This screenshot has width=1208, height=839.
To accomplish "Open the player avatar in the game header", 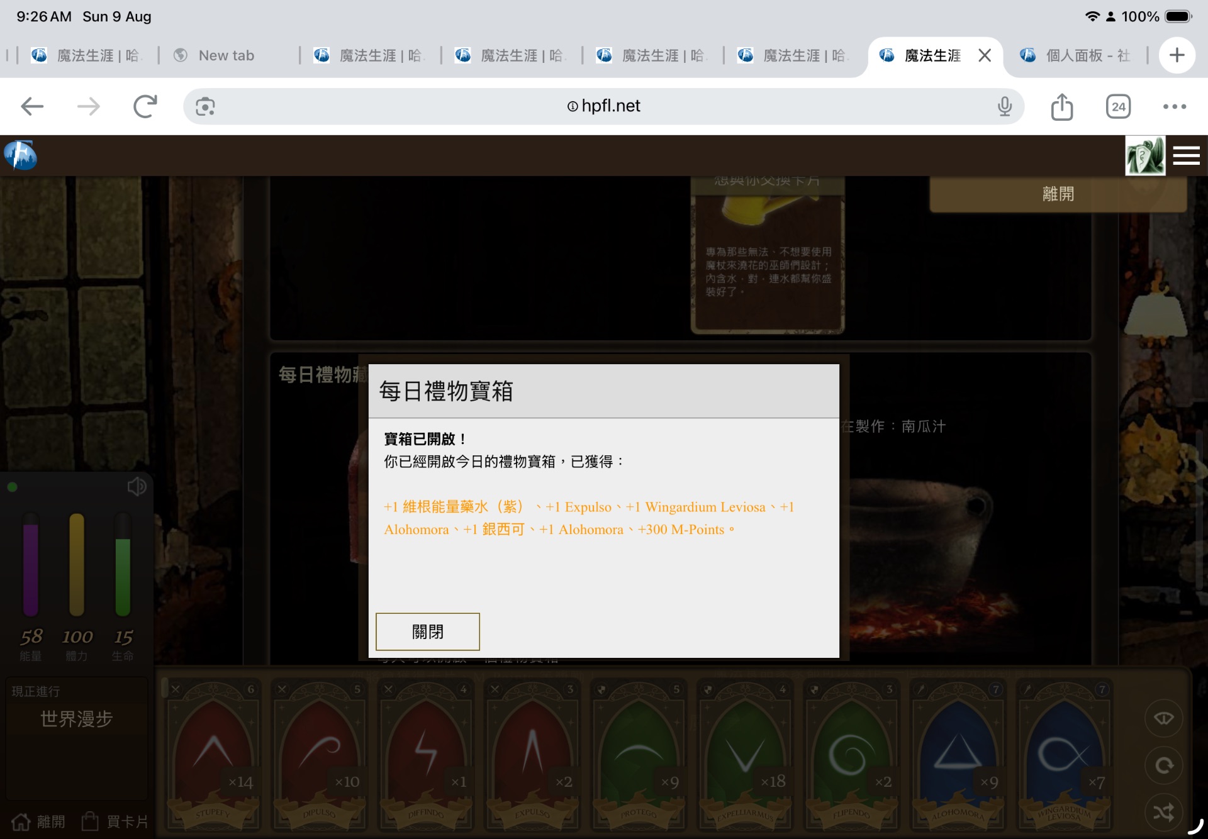I will (x=1145, y=155).
